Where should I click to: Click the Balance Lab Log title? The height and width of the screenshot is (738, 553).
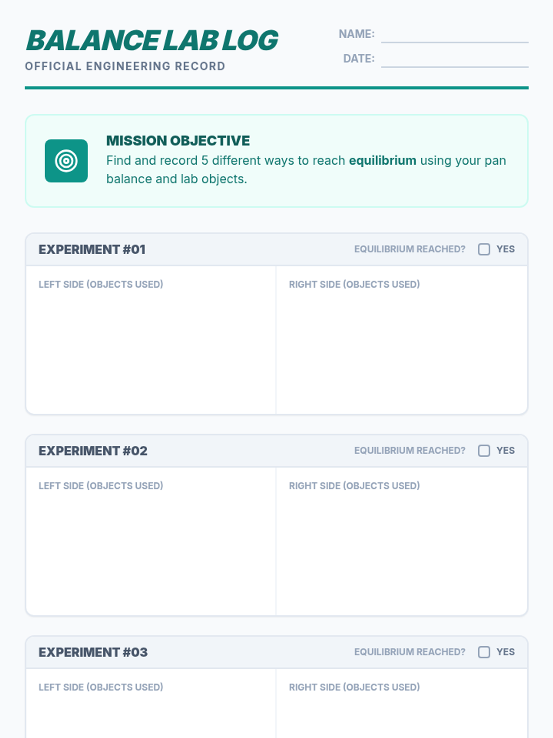(x=152, y=41)
